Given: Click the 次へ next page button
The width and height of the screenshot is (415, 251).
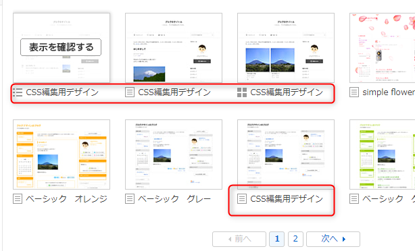Looking at the screenshot, I should [333, 239].
